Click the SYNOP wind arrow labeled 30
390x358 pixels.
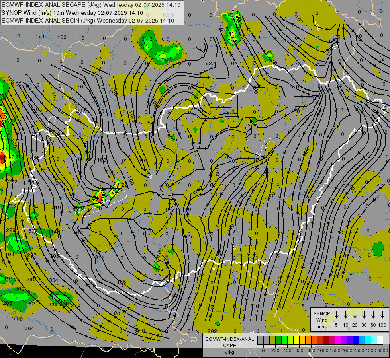click(x=364, y=314)
